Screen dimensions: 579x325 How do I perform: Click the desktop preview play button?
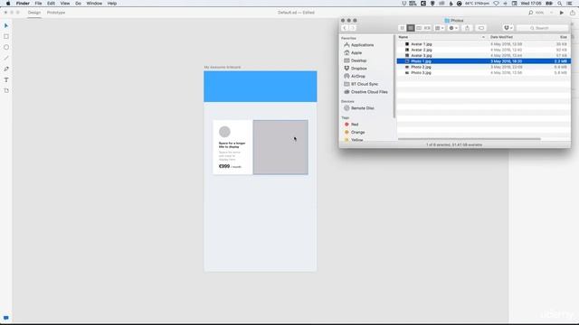pos(562,13)
